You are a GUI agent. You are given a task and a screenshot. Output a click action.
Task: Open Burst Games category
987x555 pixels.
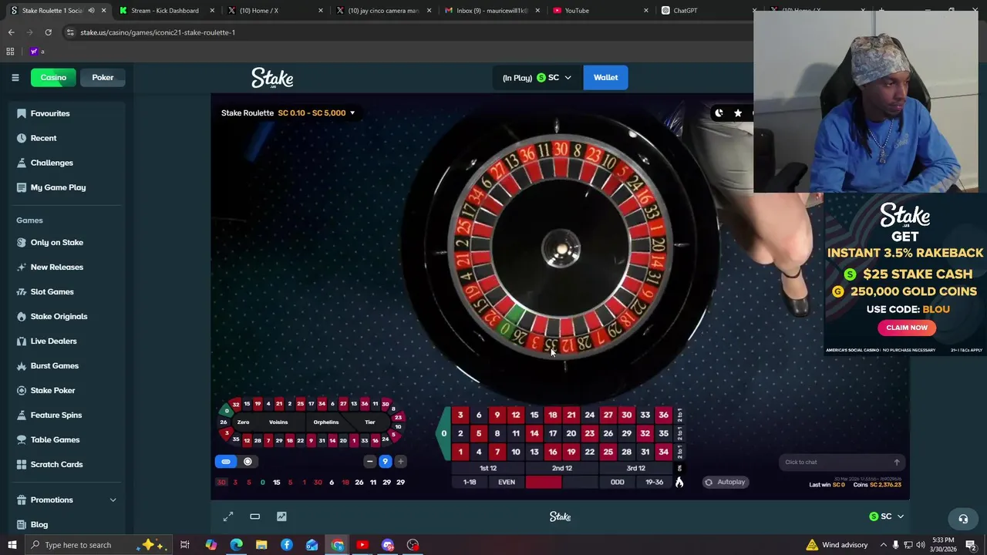[66, 365]
